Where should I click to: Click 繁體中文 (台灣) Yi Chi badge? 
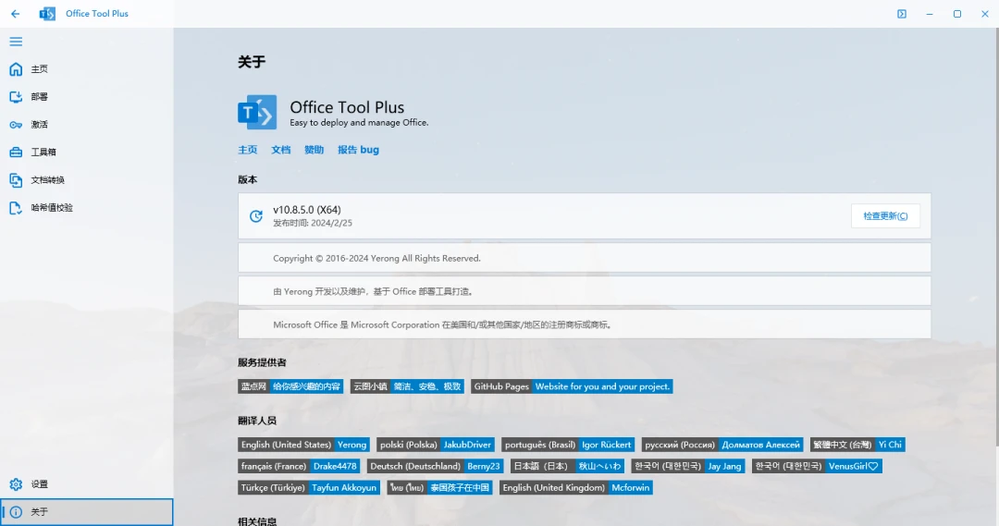coord(857,445)
